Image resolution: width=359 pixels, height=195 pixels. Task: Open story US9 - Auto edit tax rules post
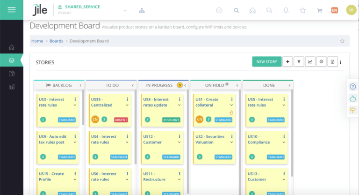[x=53, y=139]
